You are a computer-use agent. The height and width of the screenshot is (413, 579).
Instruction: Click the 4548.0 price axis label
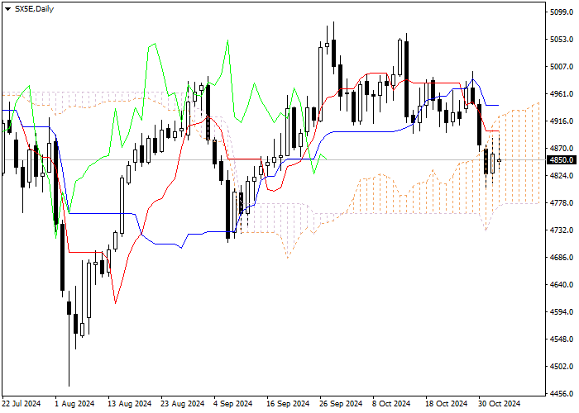(x=562, y=339)
